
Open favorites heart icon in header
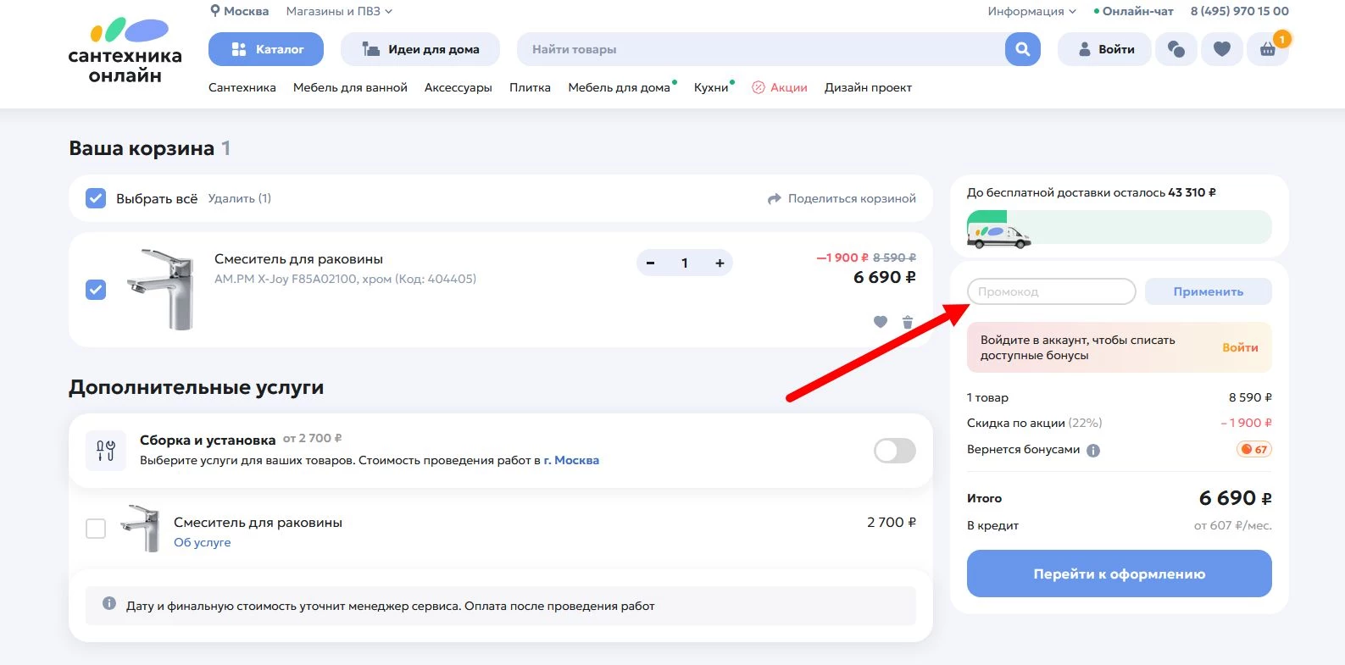point(1221,49)
